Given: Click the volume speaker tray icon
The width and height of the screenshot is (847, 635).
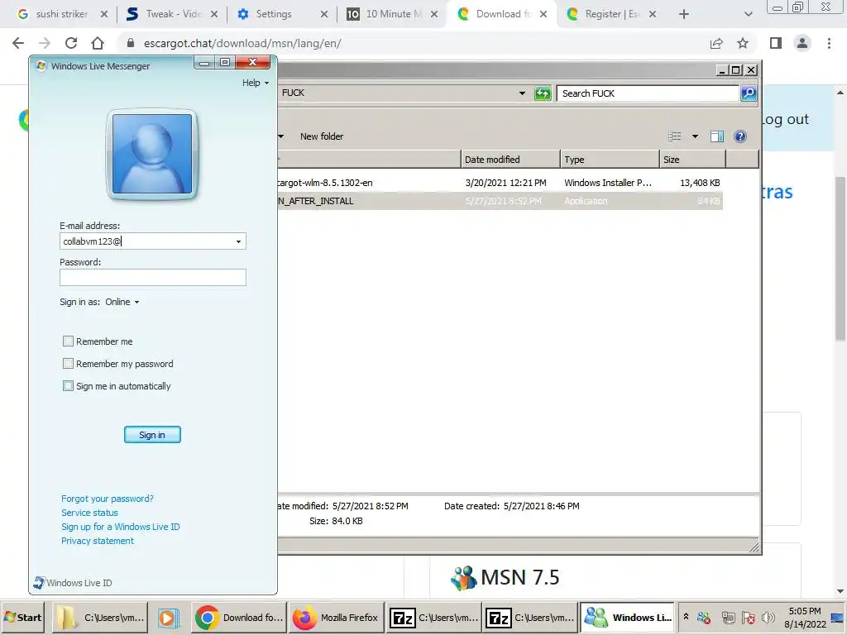Looking at the screenshot, I should coord(768,617).
